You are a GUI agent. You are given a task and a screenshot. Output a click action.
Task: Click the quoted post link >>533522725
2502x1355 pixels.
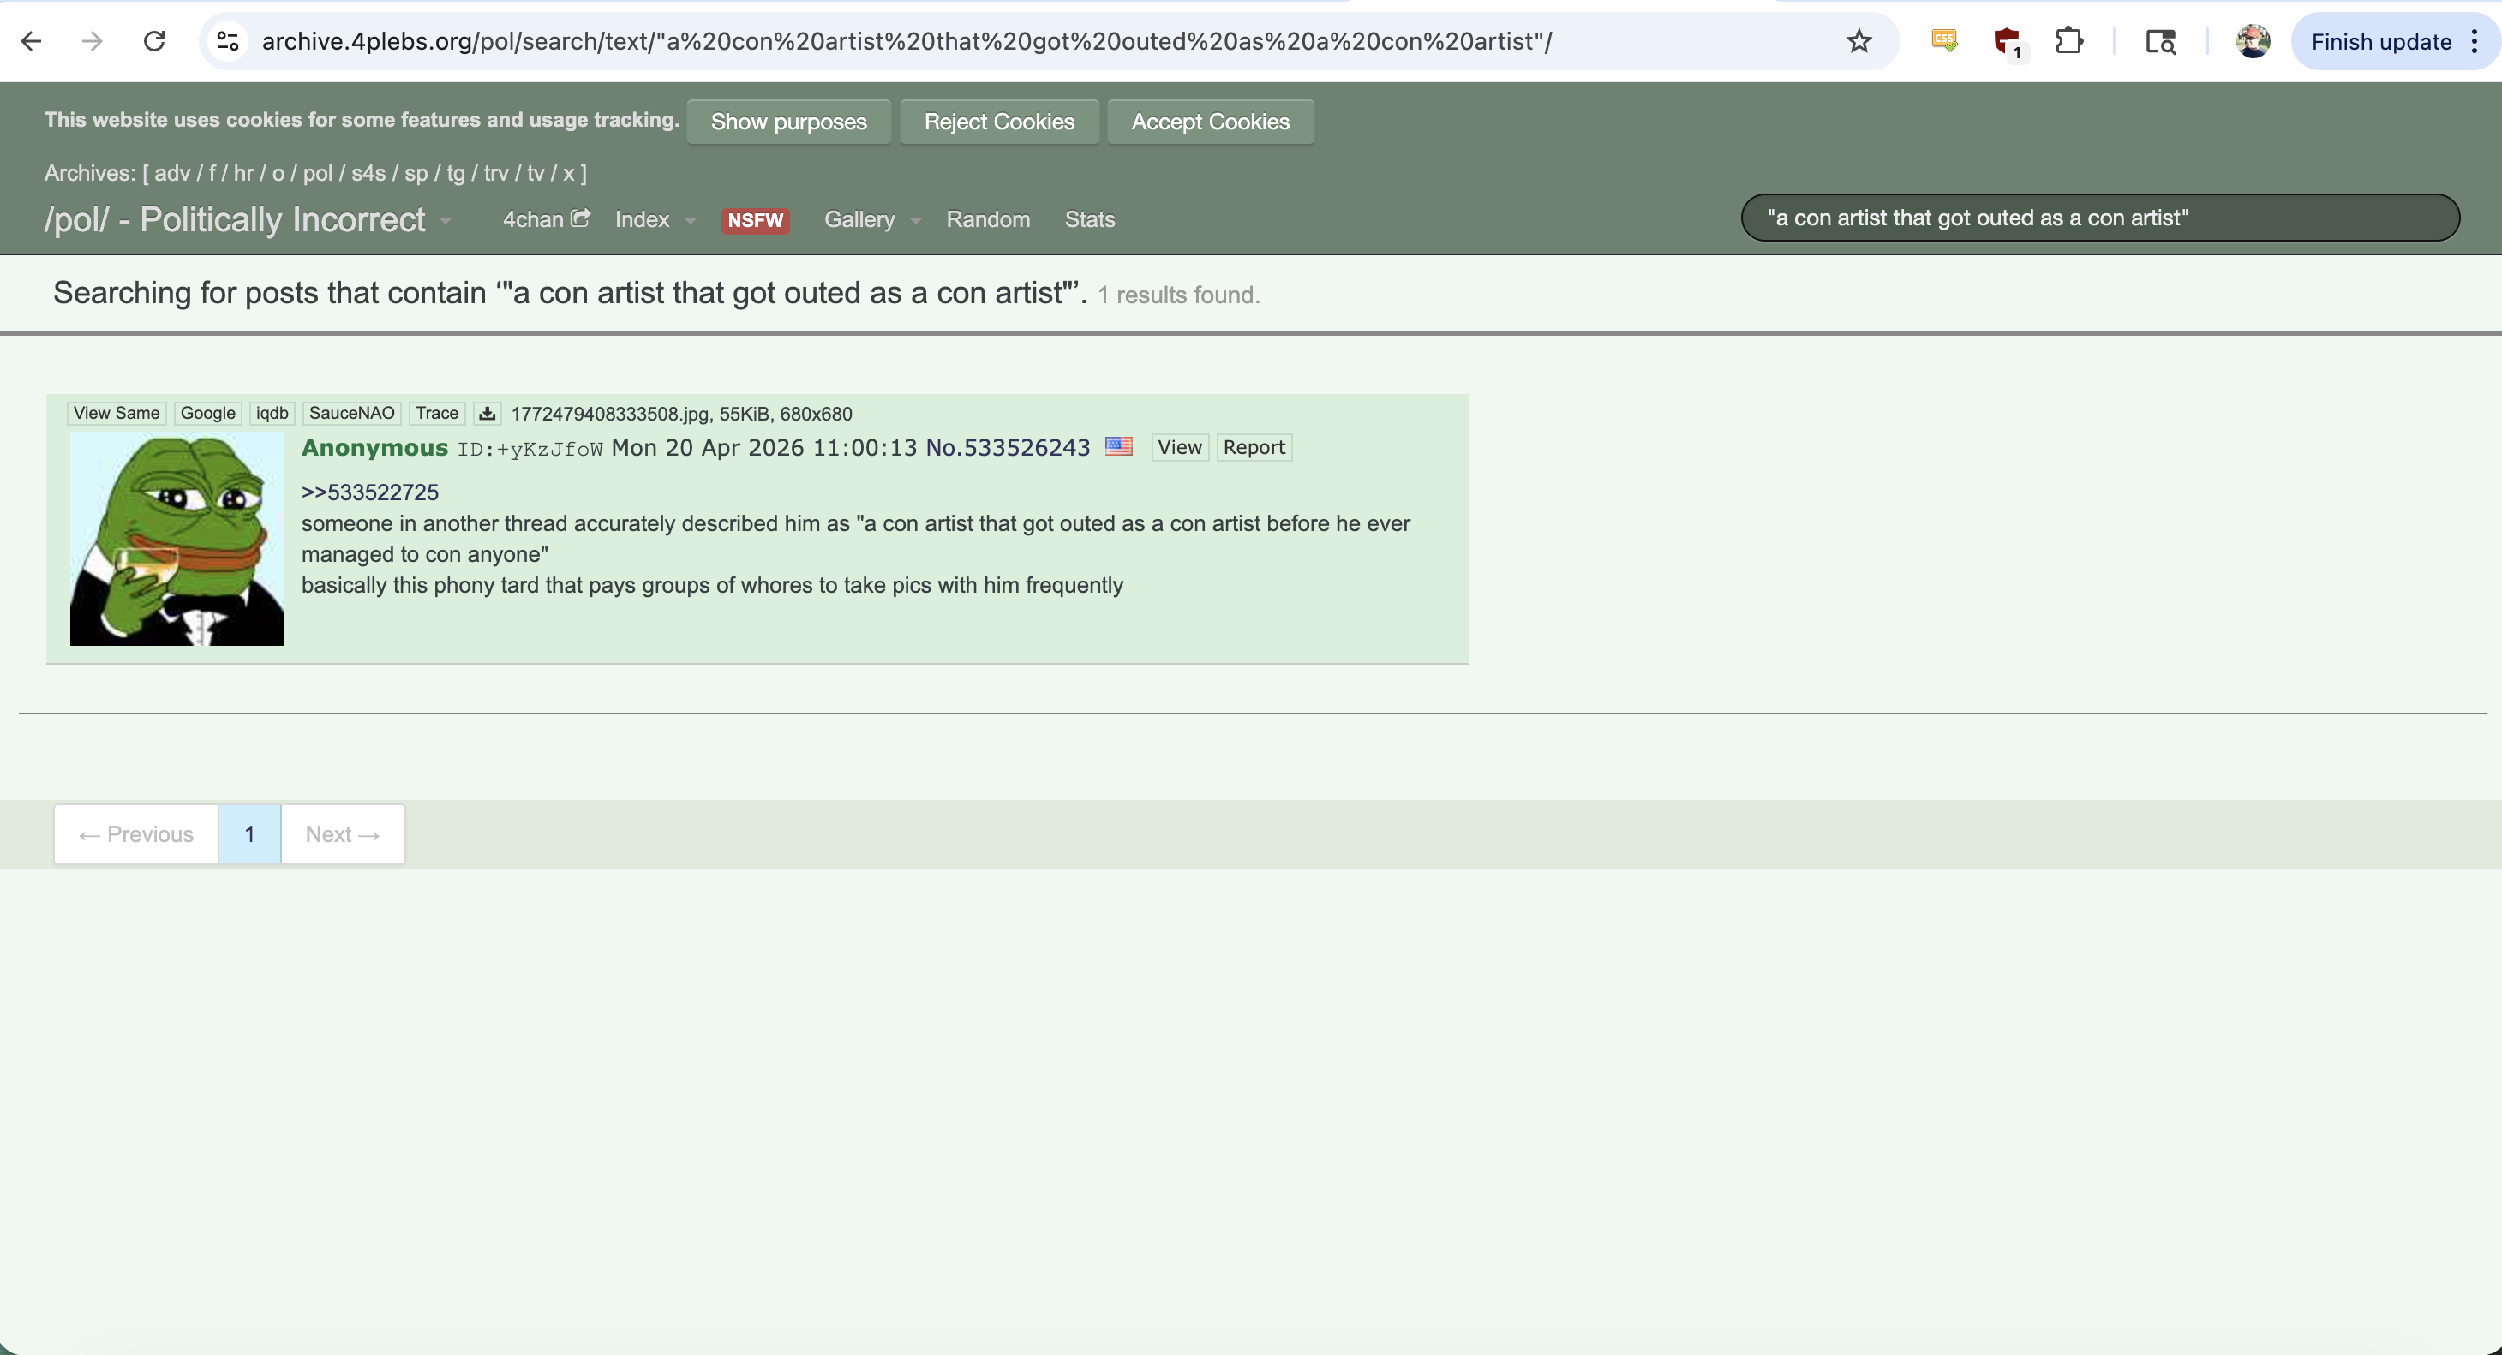click(370, 492)
